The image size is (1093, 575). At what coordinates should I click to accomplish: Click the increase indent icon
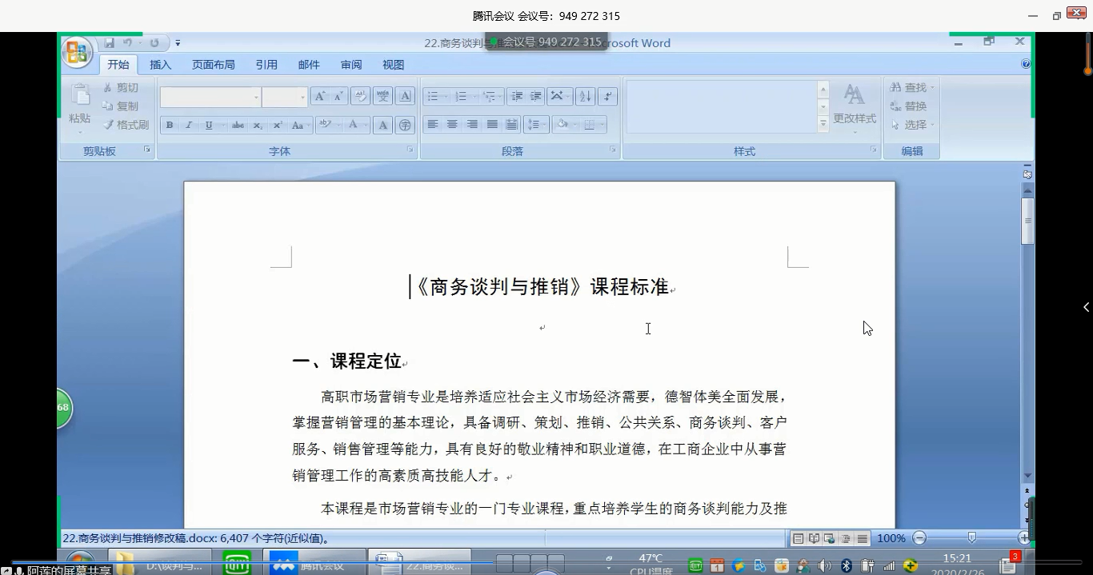(x=536, y=96)
